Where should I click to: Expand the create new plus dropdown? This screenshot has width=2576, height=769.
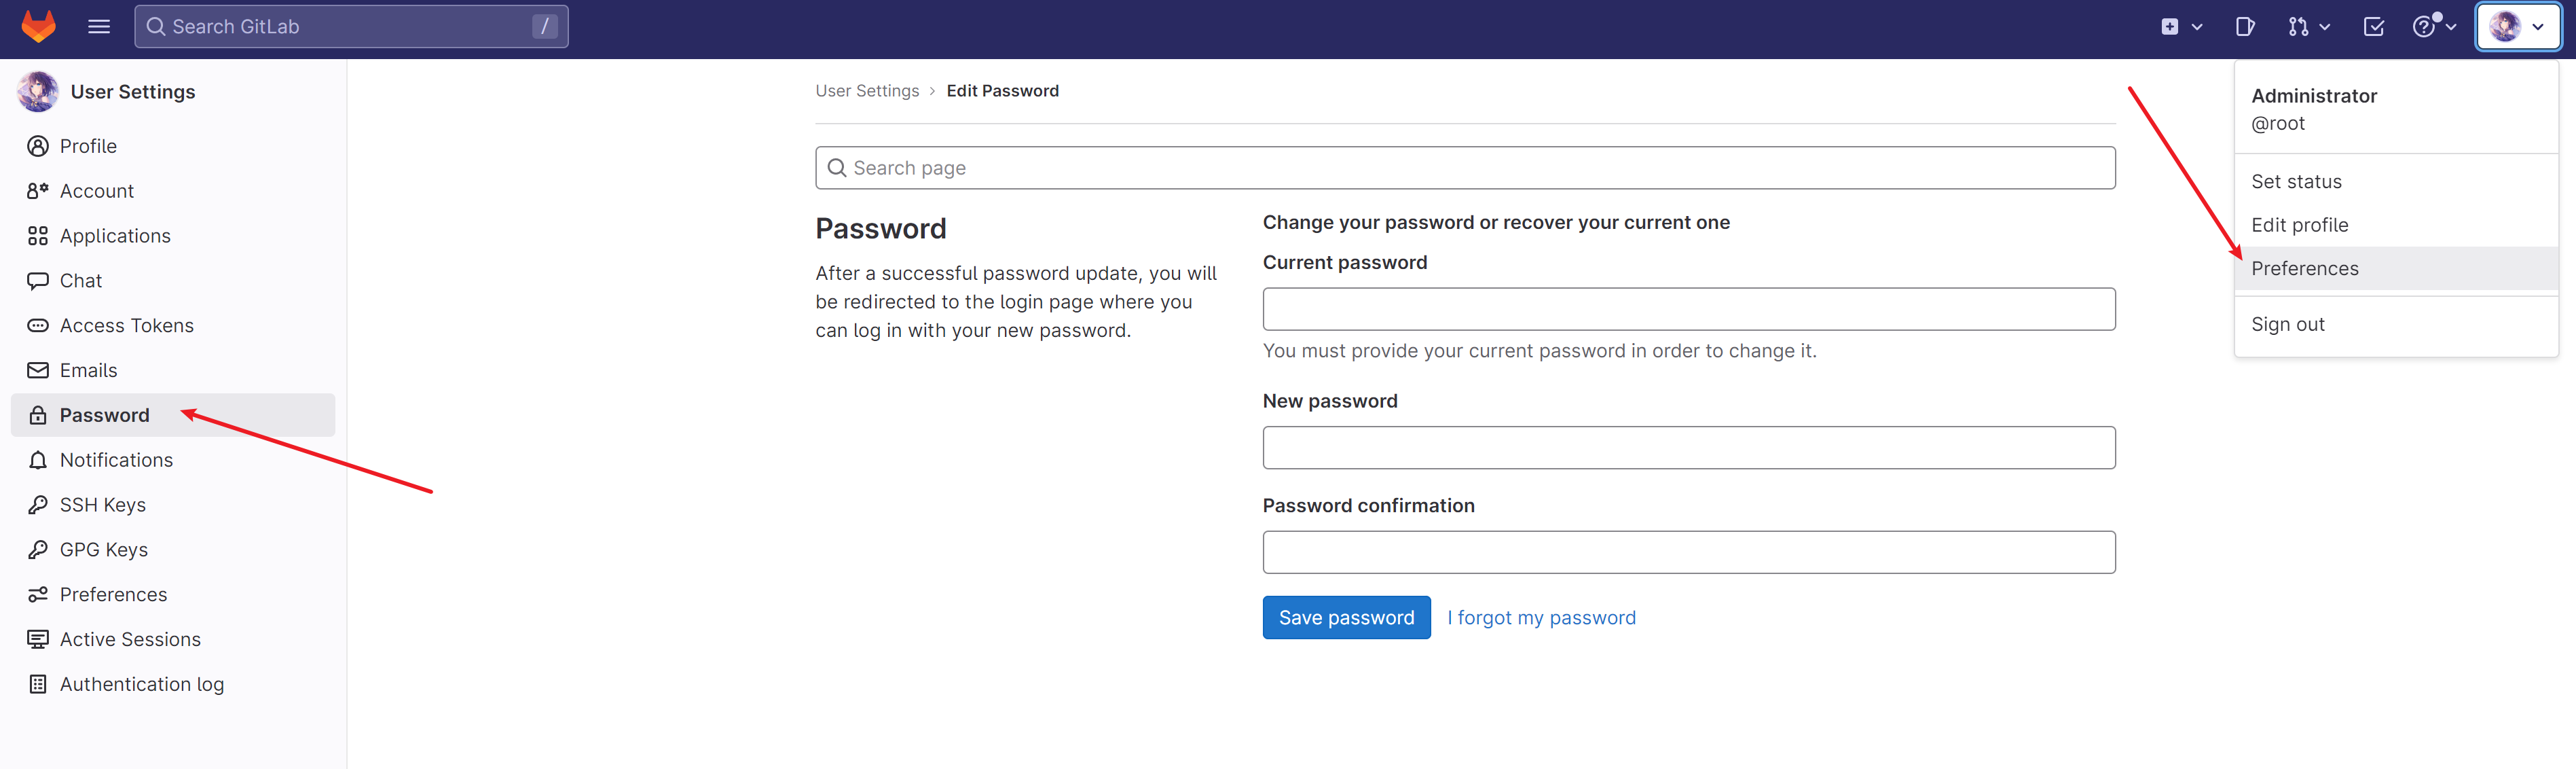[x=2180, y=27]
